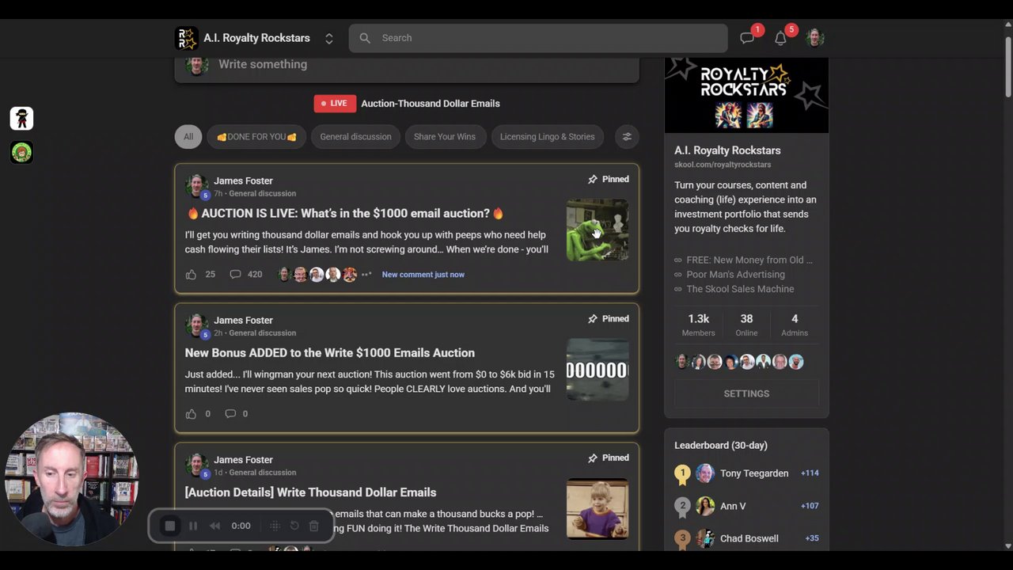View the 4 Admins
Image resolution: width=1013 pixels, height=570 pixels.
click(x=795, y=325)
